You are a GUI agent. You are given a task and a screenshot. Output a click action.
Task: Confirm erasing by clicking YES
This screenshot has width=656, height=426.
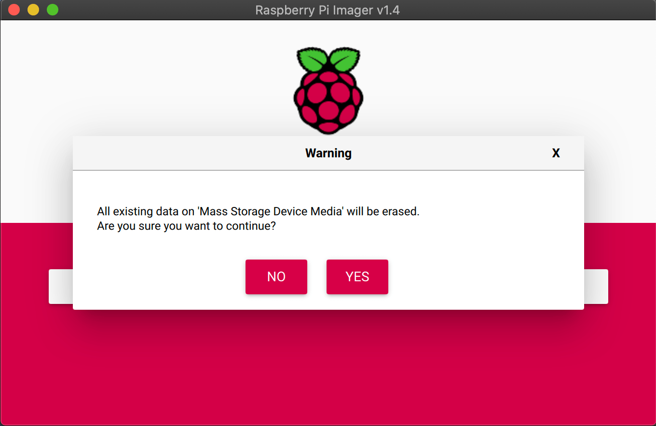coord(357,277)
